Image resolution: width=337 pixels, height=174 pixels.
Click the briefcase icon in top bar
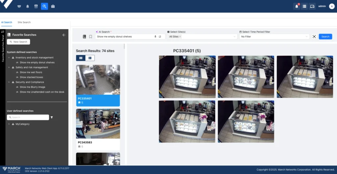[x=53, y=6]
